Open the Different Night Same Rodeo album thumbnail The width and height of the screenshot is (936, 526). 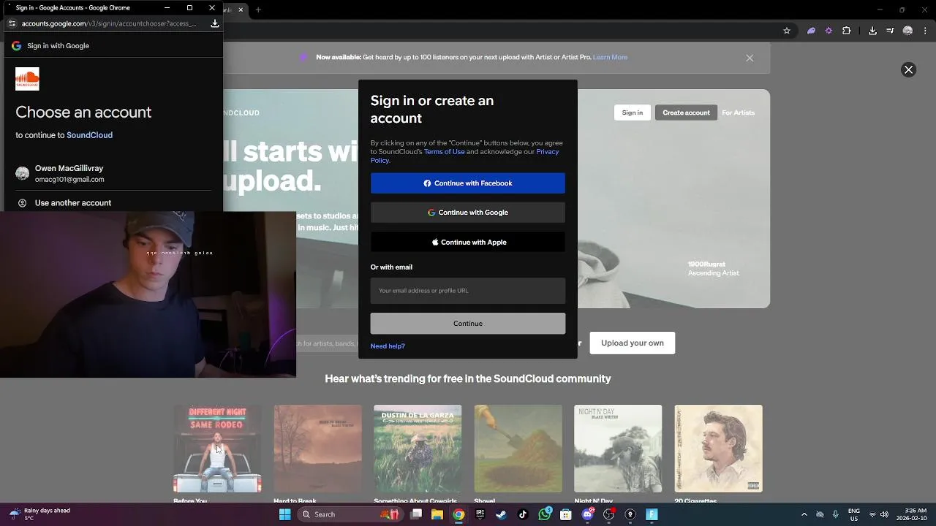[x=217, y=449]
